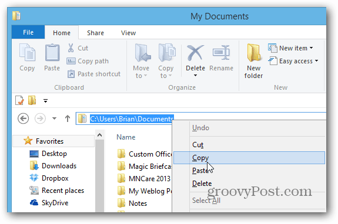Select the Custom Office folder
The height and width of the screenshot is (224, 338).
(x=145, y=154)
